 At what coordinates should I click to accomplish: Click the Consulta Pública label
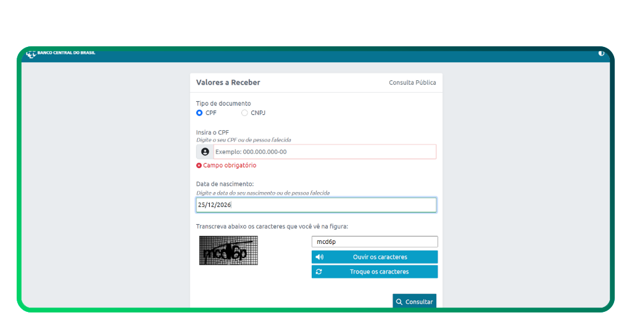[x=412, y=83]
